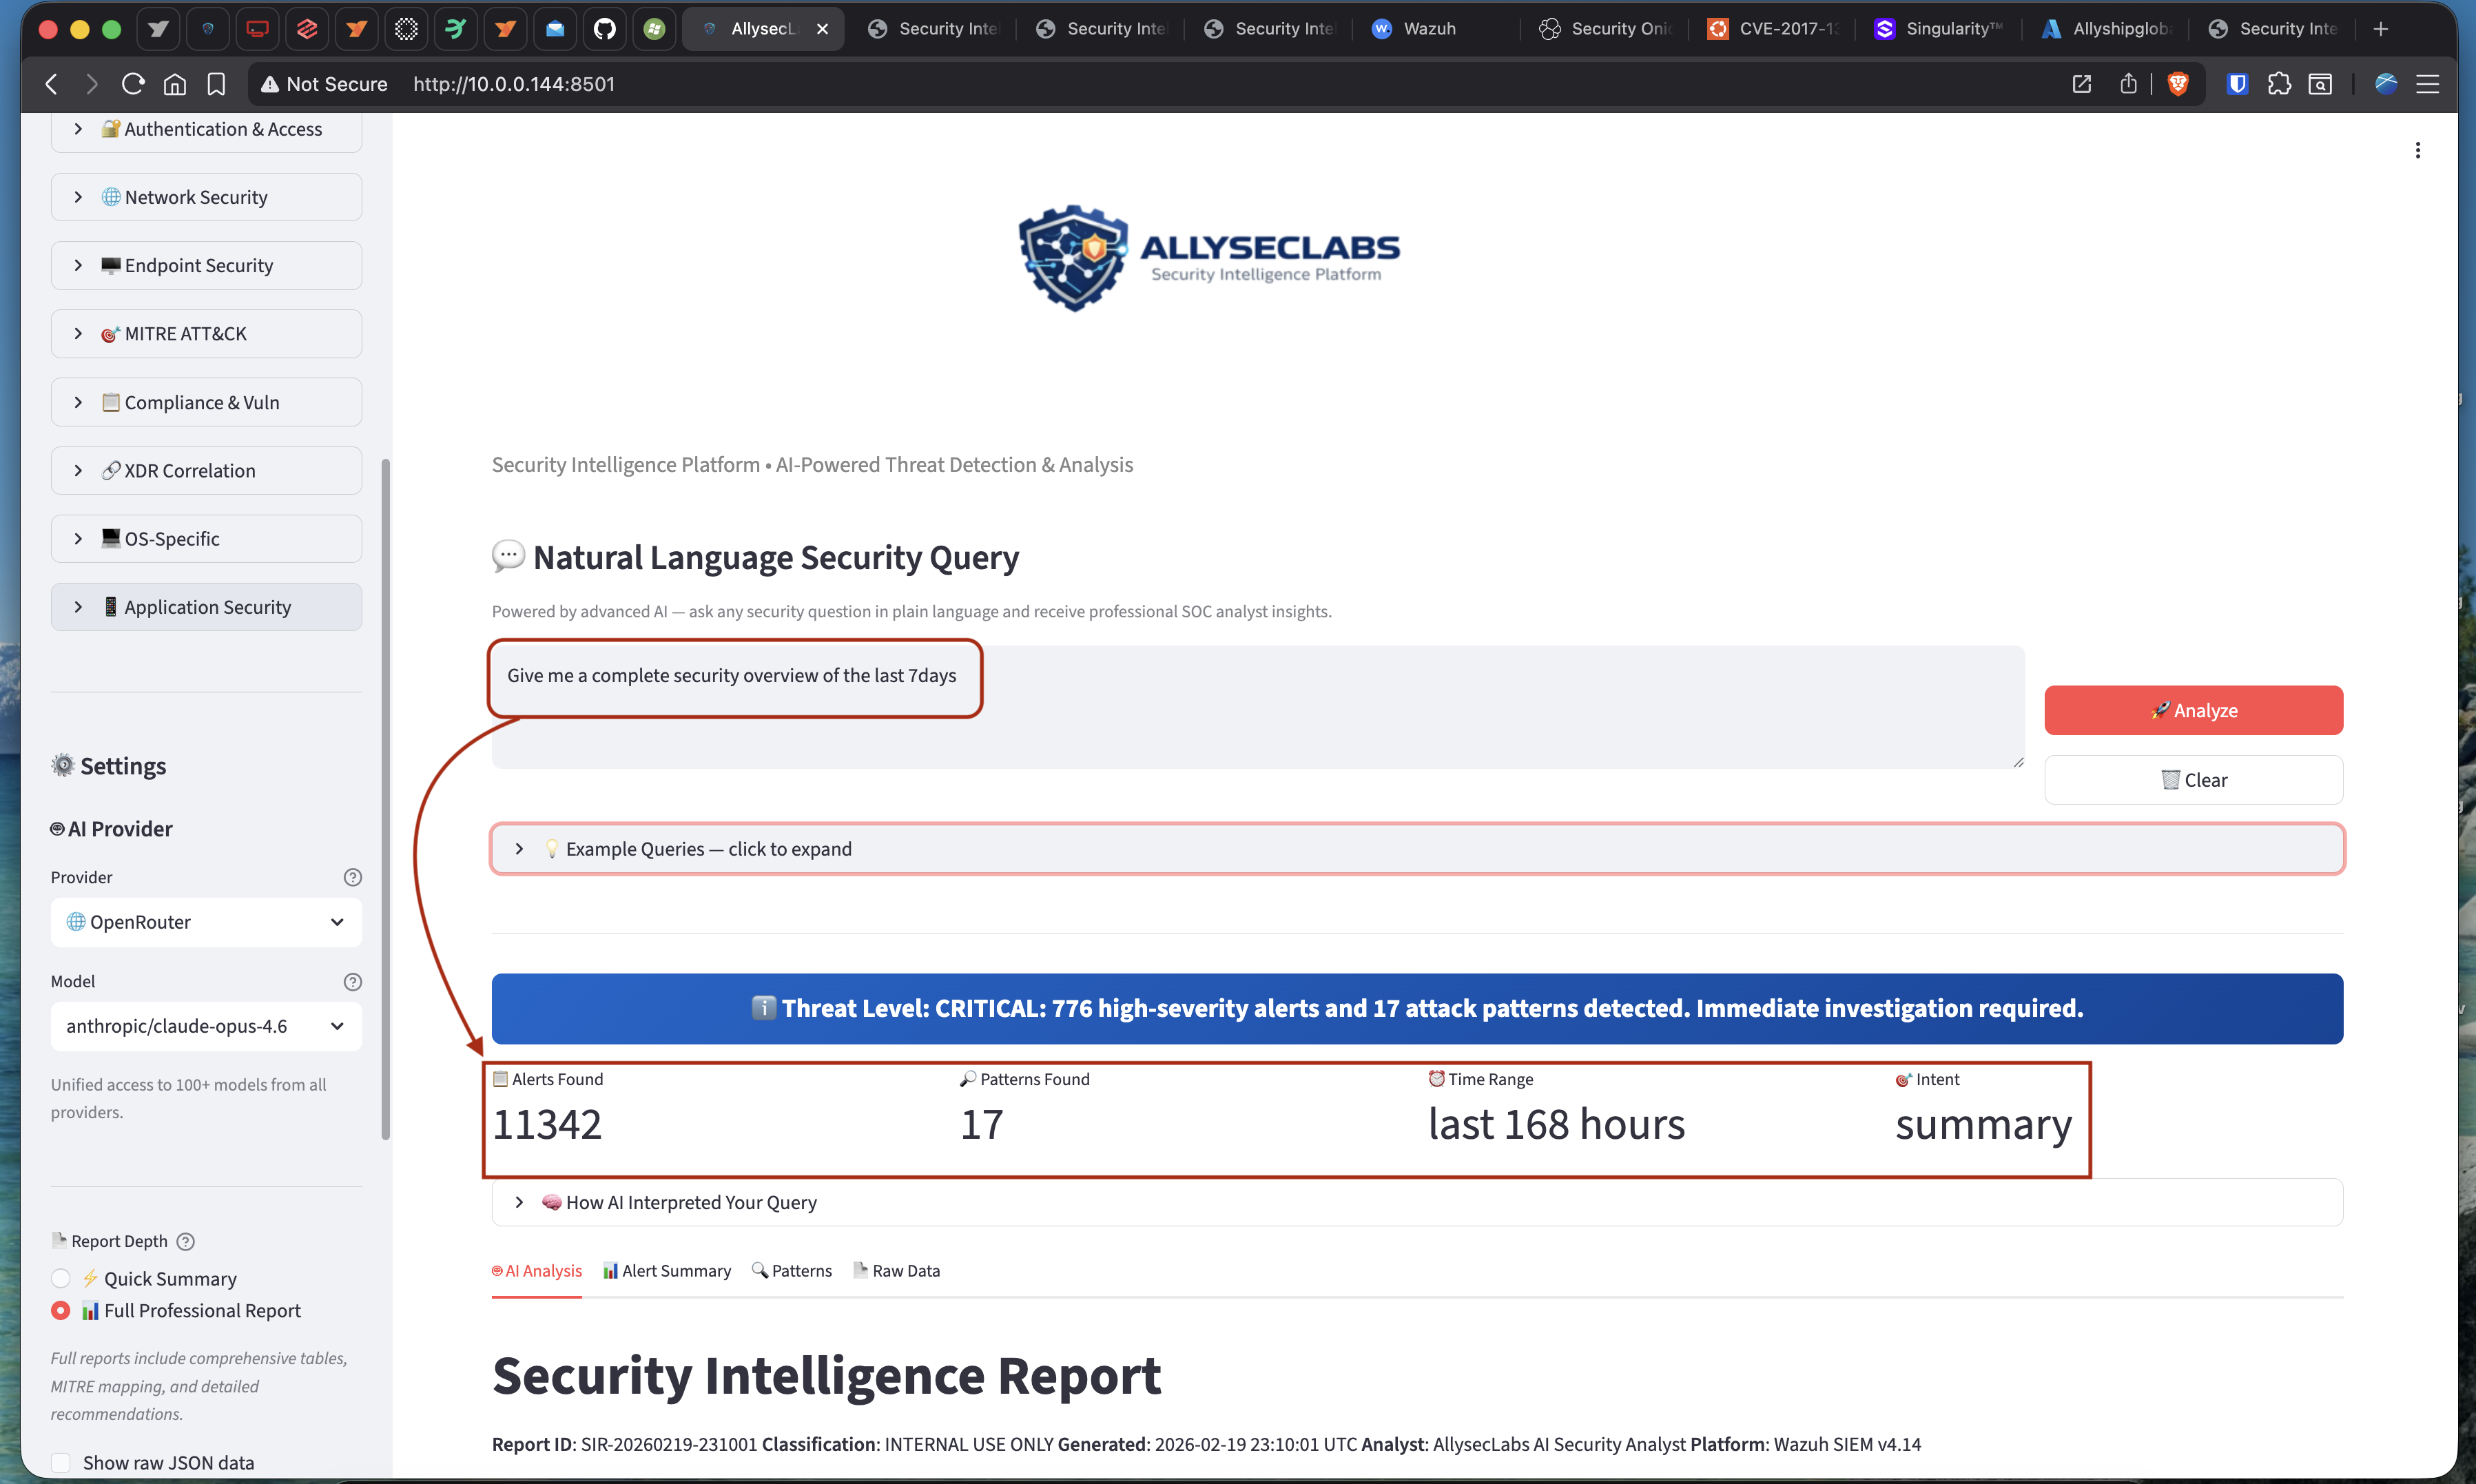The width and height of the screenshot is (2476, 1484).
Task: Switch to the pinned green Windows-flag tab
Action: click(654, 29)
